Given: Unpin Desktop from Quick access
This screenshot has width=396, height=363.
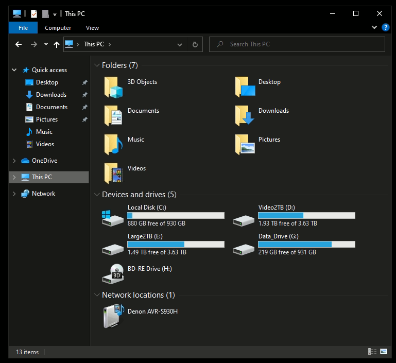Looking at the screenshot, I should click(x=84, y=82).
